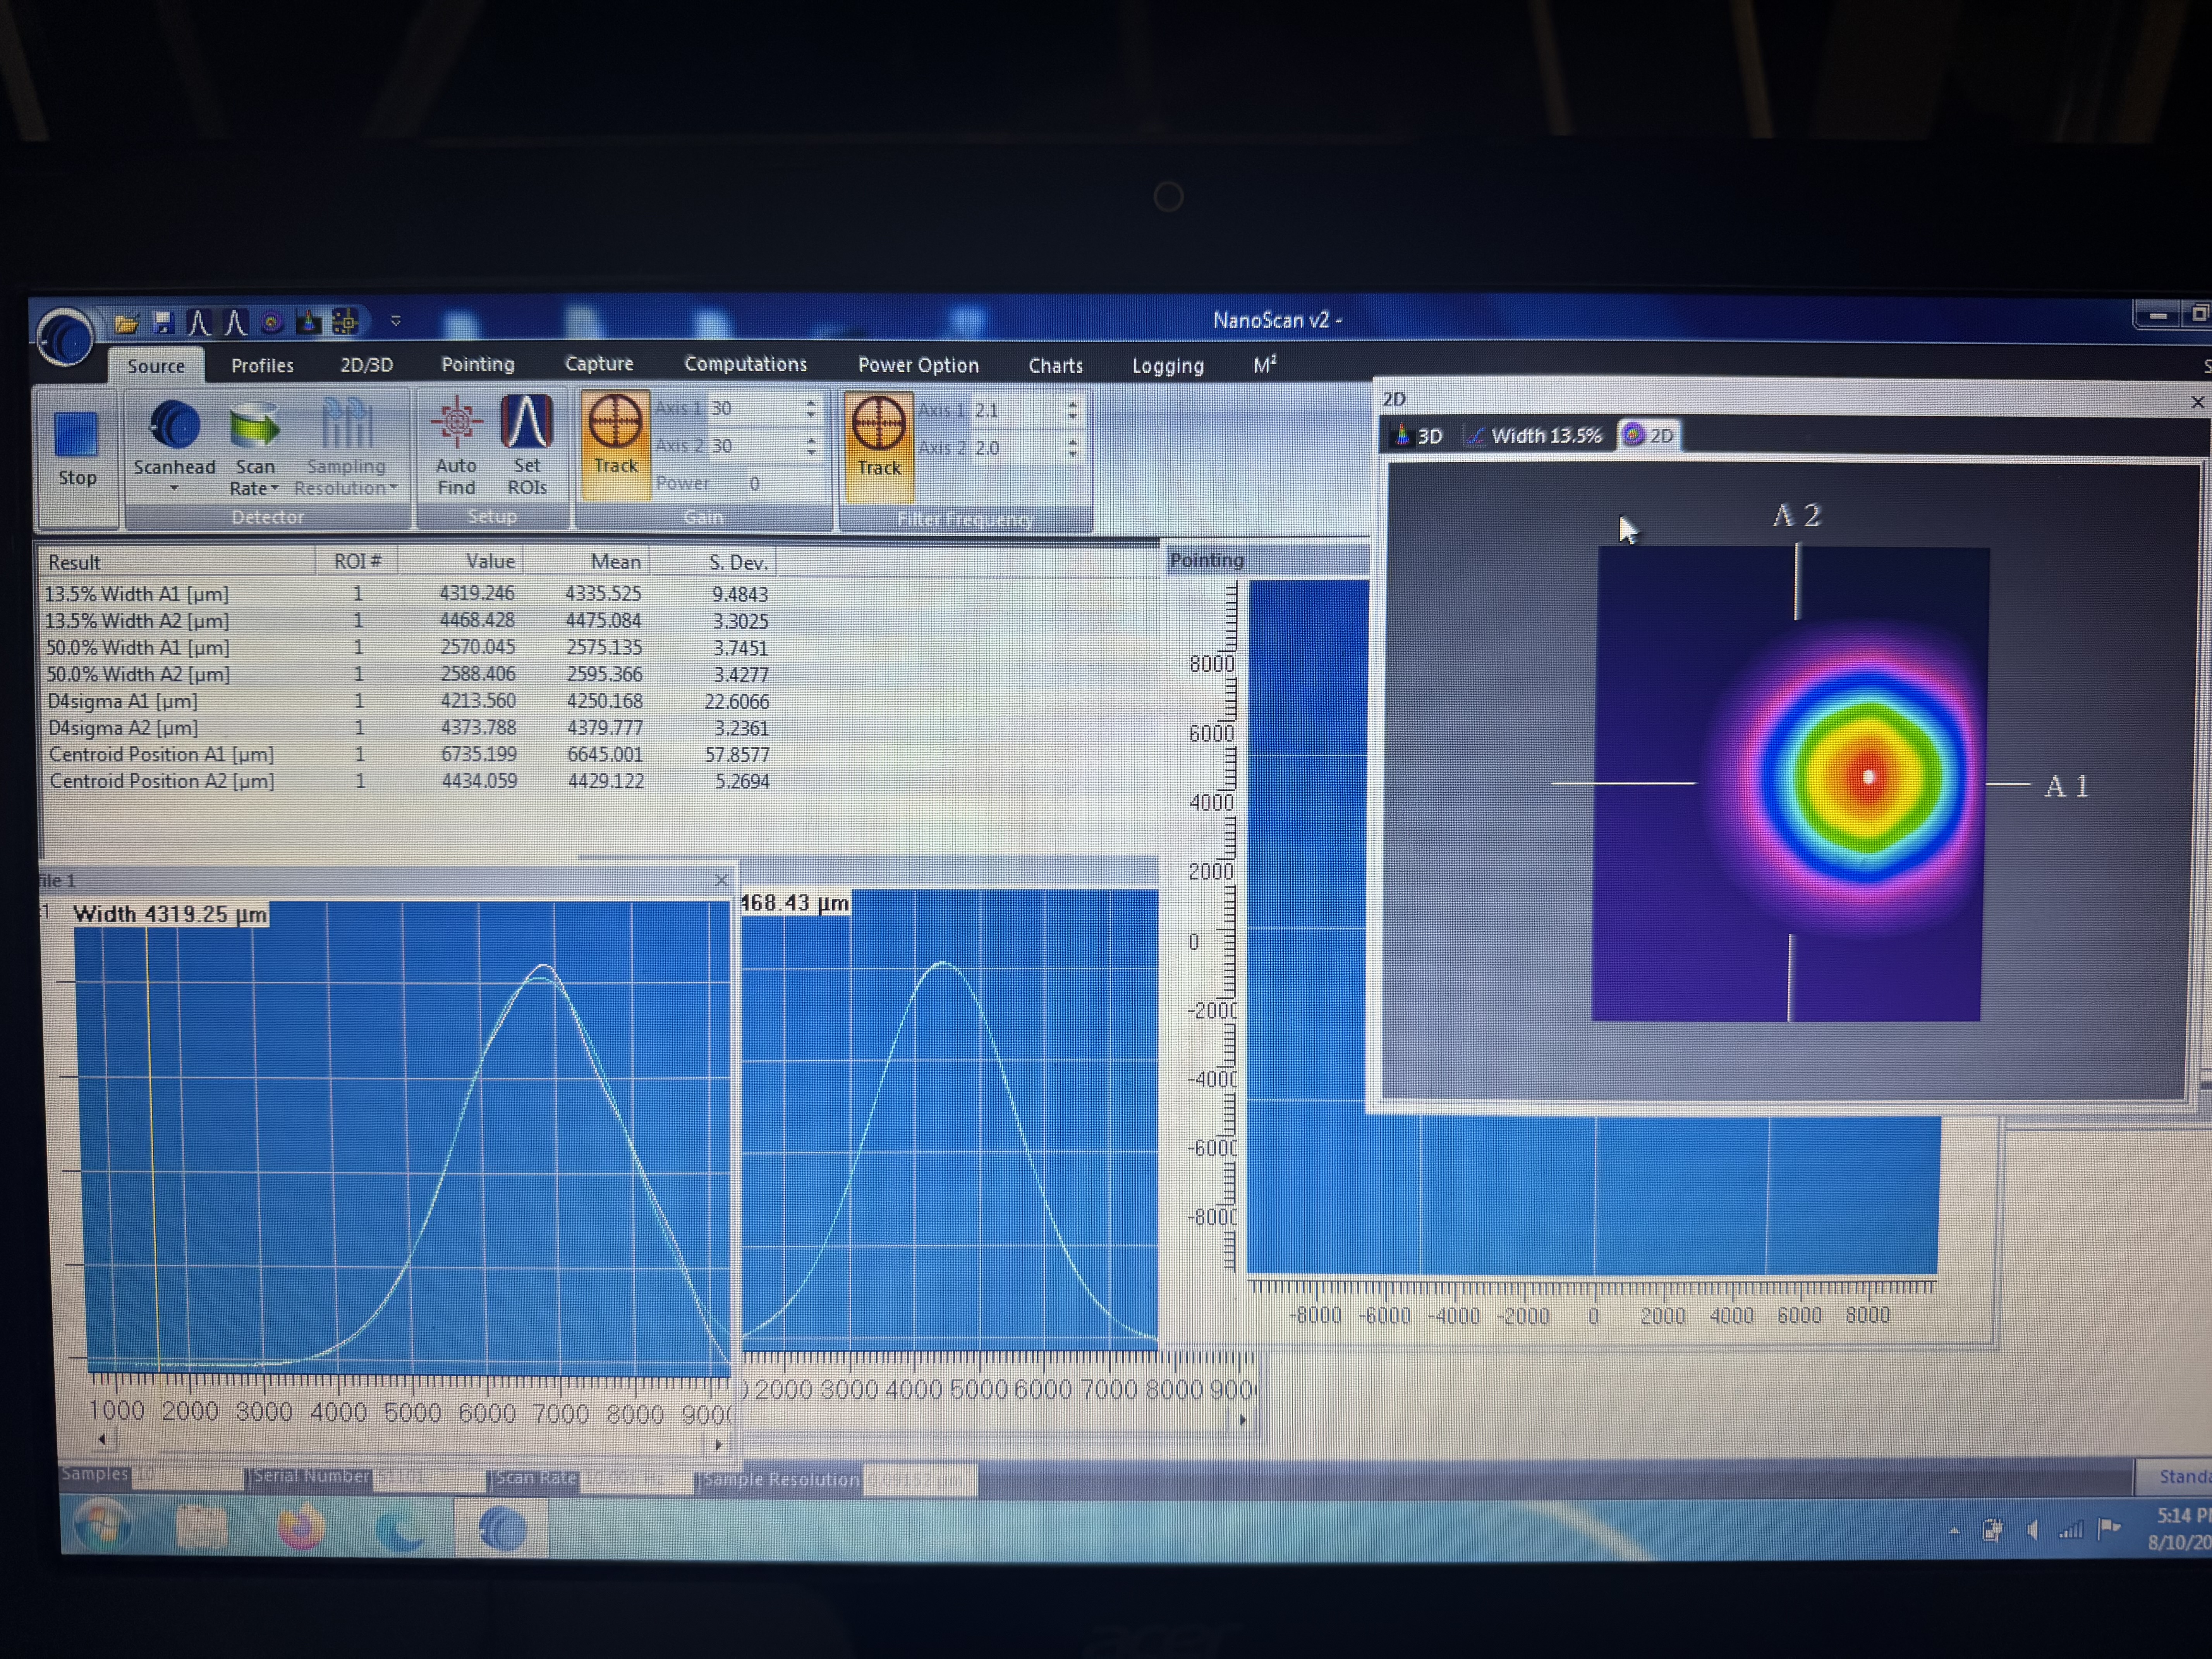Click the open folder icon in quick access toolbar
2212x1659 pixels.
[x=126, y=323]
